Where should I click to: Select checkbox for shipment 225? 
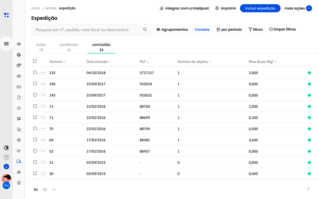(35, 73)
